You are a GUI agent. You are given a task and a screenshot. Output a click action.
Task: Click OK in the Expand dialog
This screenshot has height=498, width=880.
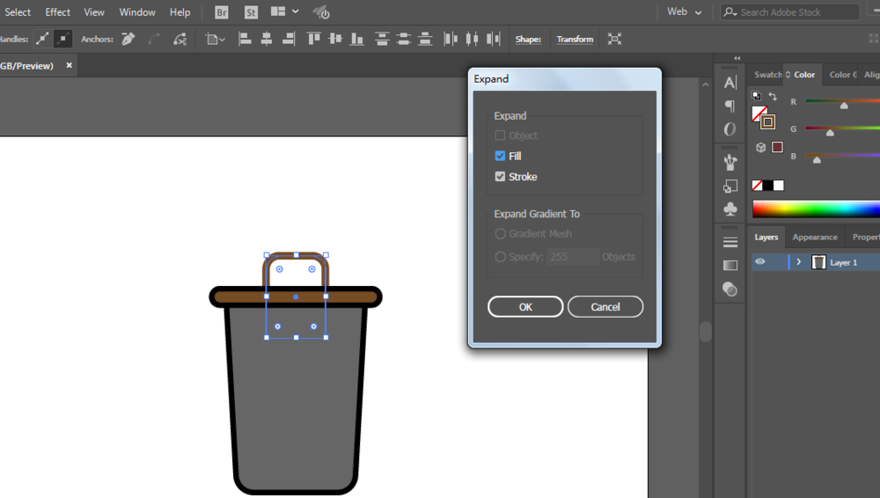(x=525, y=307)
